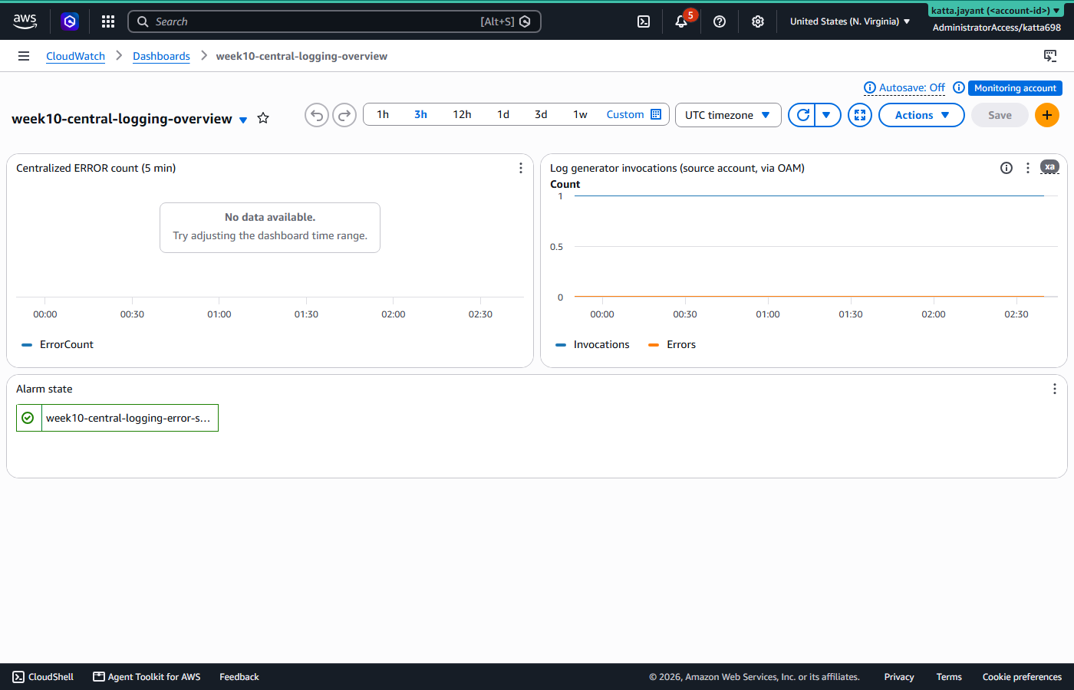Open the settings gear in top bar

(x=758, y=21)
